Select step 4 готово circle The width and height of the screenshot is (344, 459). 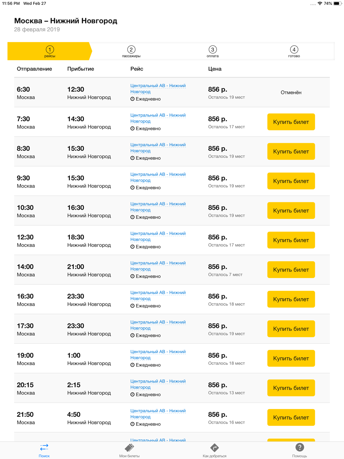tap(294, 49)
